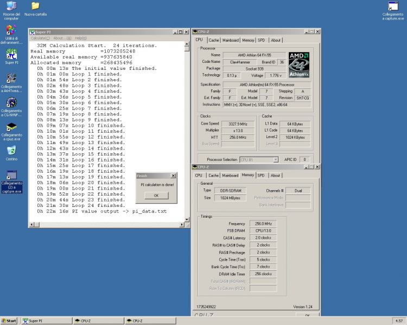Select SPD tab in lower CPU-Z window
This screenshot has height=325, width=407.
[261, 175]
